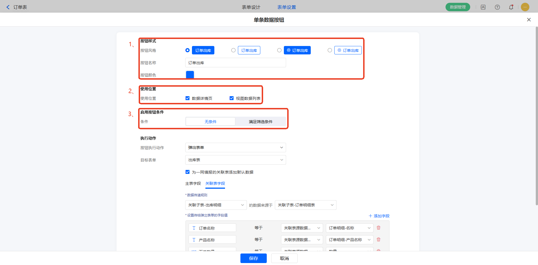Open the 订单明细-产品名称 dropdown
The height and width of the screenshot is (265, 538).
[350, 240]
